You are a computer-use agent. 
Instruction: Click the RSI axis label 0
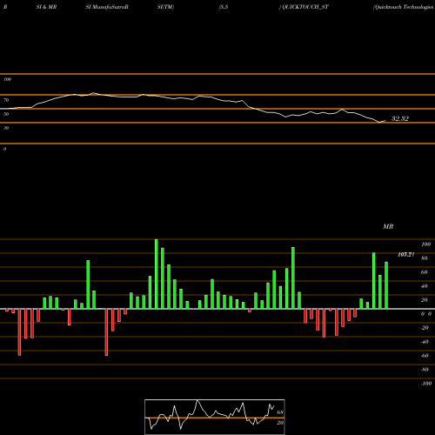[x=4, y=149]
